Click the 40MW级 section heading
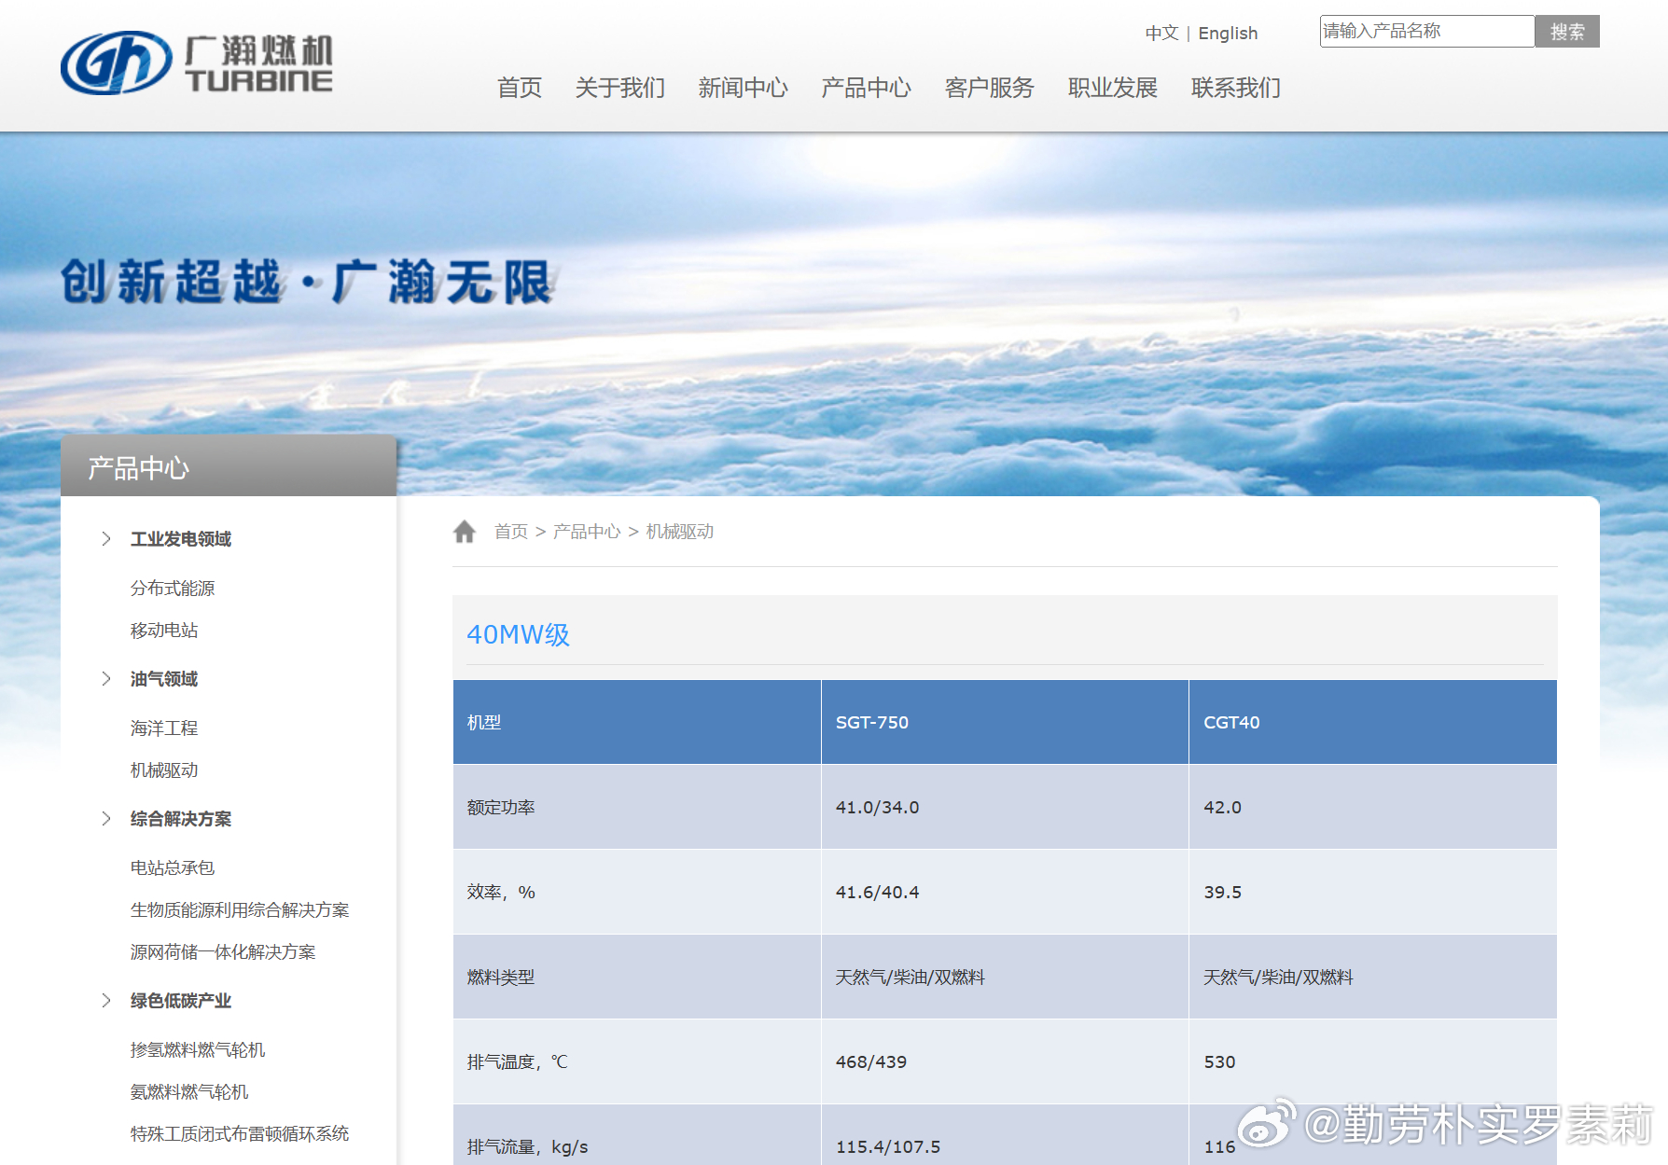Image resolution: width=1668 pixels, height=1165 pixels. [518, 634]
